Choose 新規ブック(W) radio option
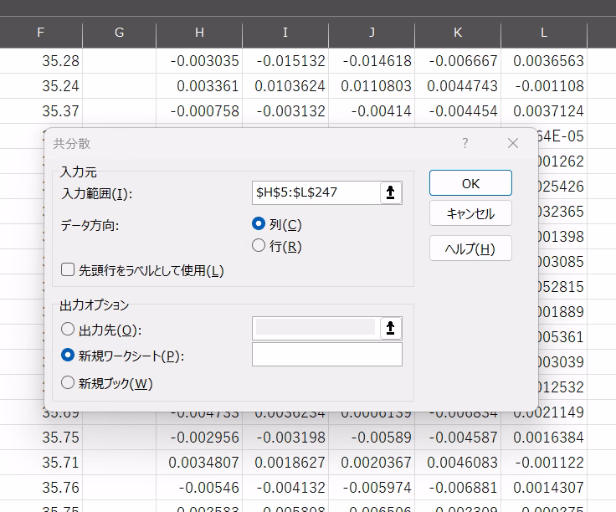Screen dimensions: 616x512 point(68,383)
